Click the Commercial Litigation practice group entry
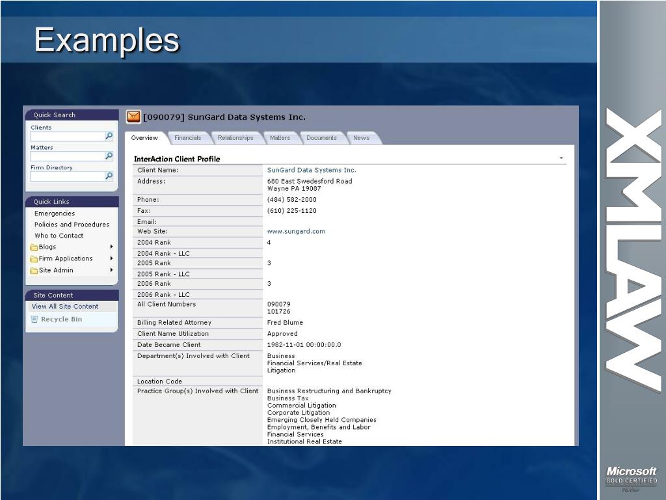 [301, 405]
